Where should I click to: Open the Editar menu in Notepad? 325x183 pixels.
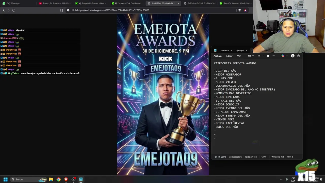229,56
